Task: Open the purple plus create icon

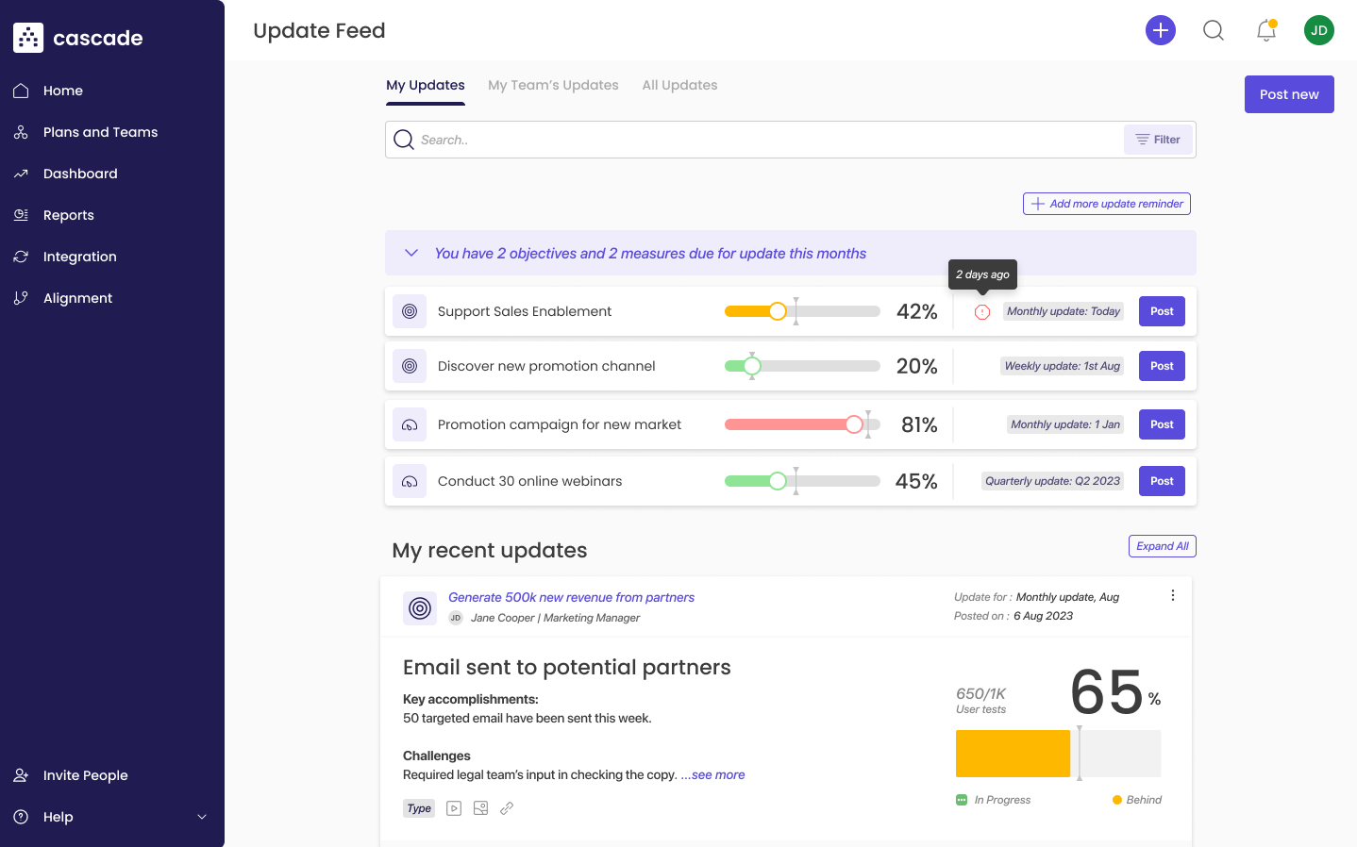Action: pos(1160,29)
